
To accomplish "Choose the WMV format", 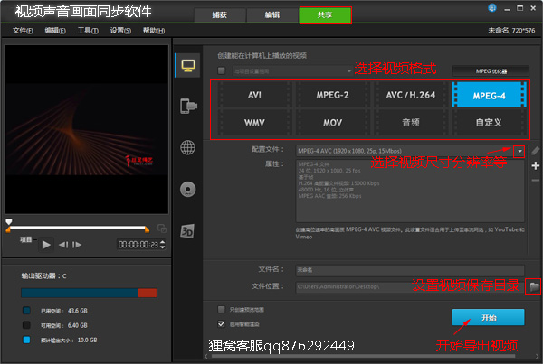I will (x=254, y=122).
